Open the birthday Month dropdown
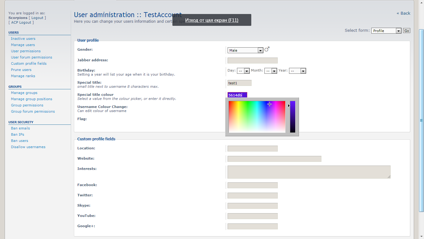 (x=271, y=71)
